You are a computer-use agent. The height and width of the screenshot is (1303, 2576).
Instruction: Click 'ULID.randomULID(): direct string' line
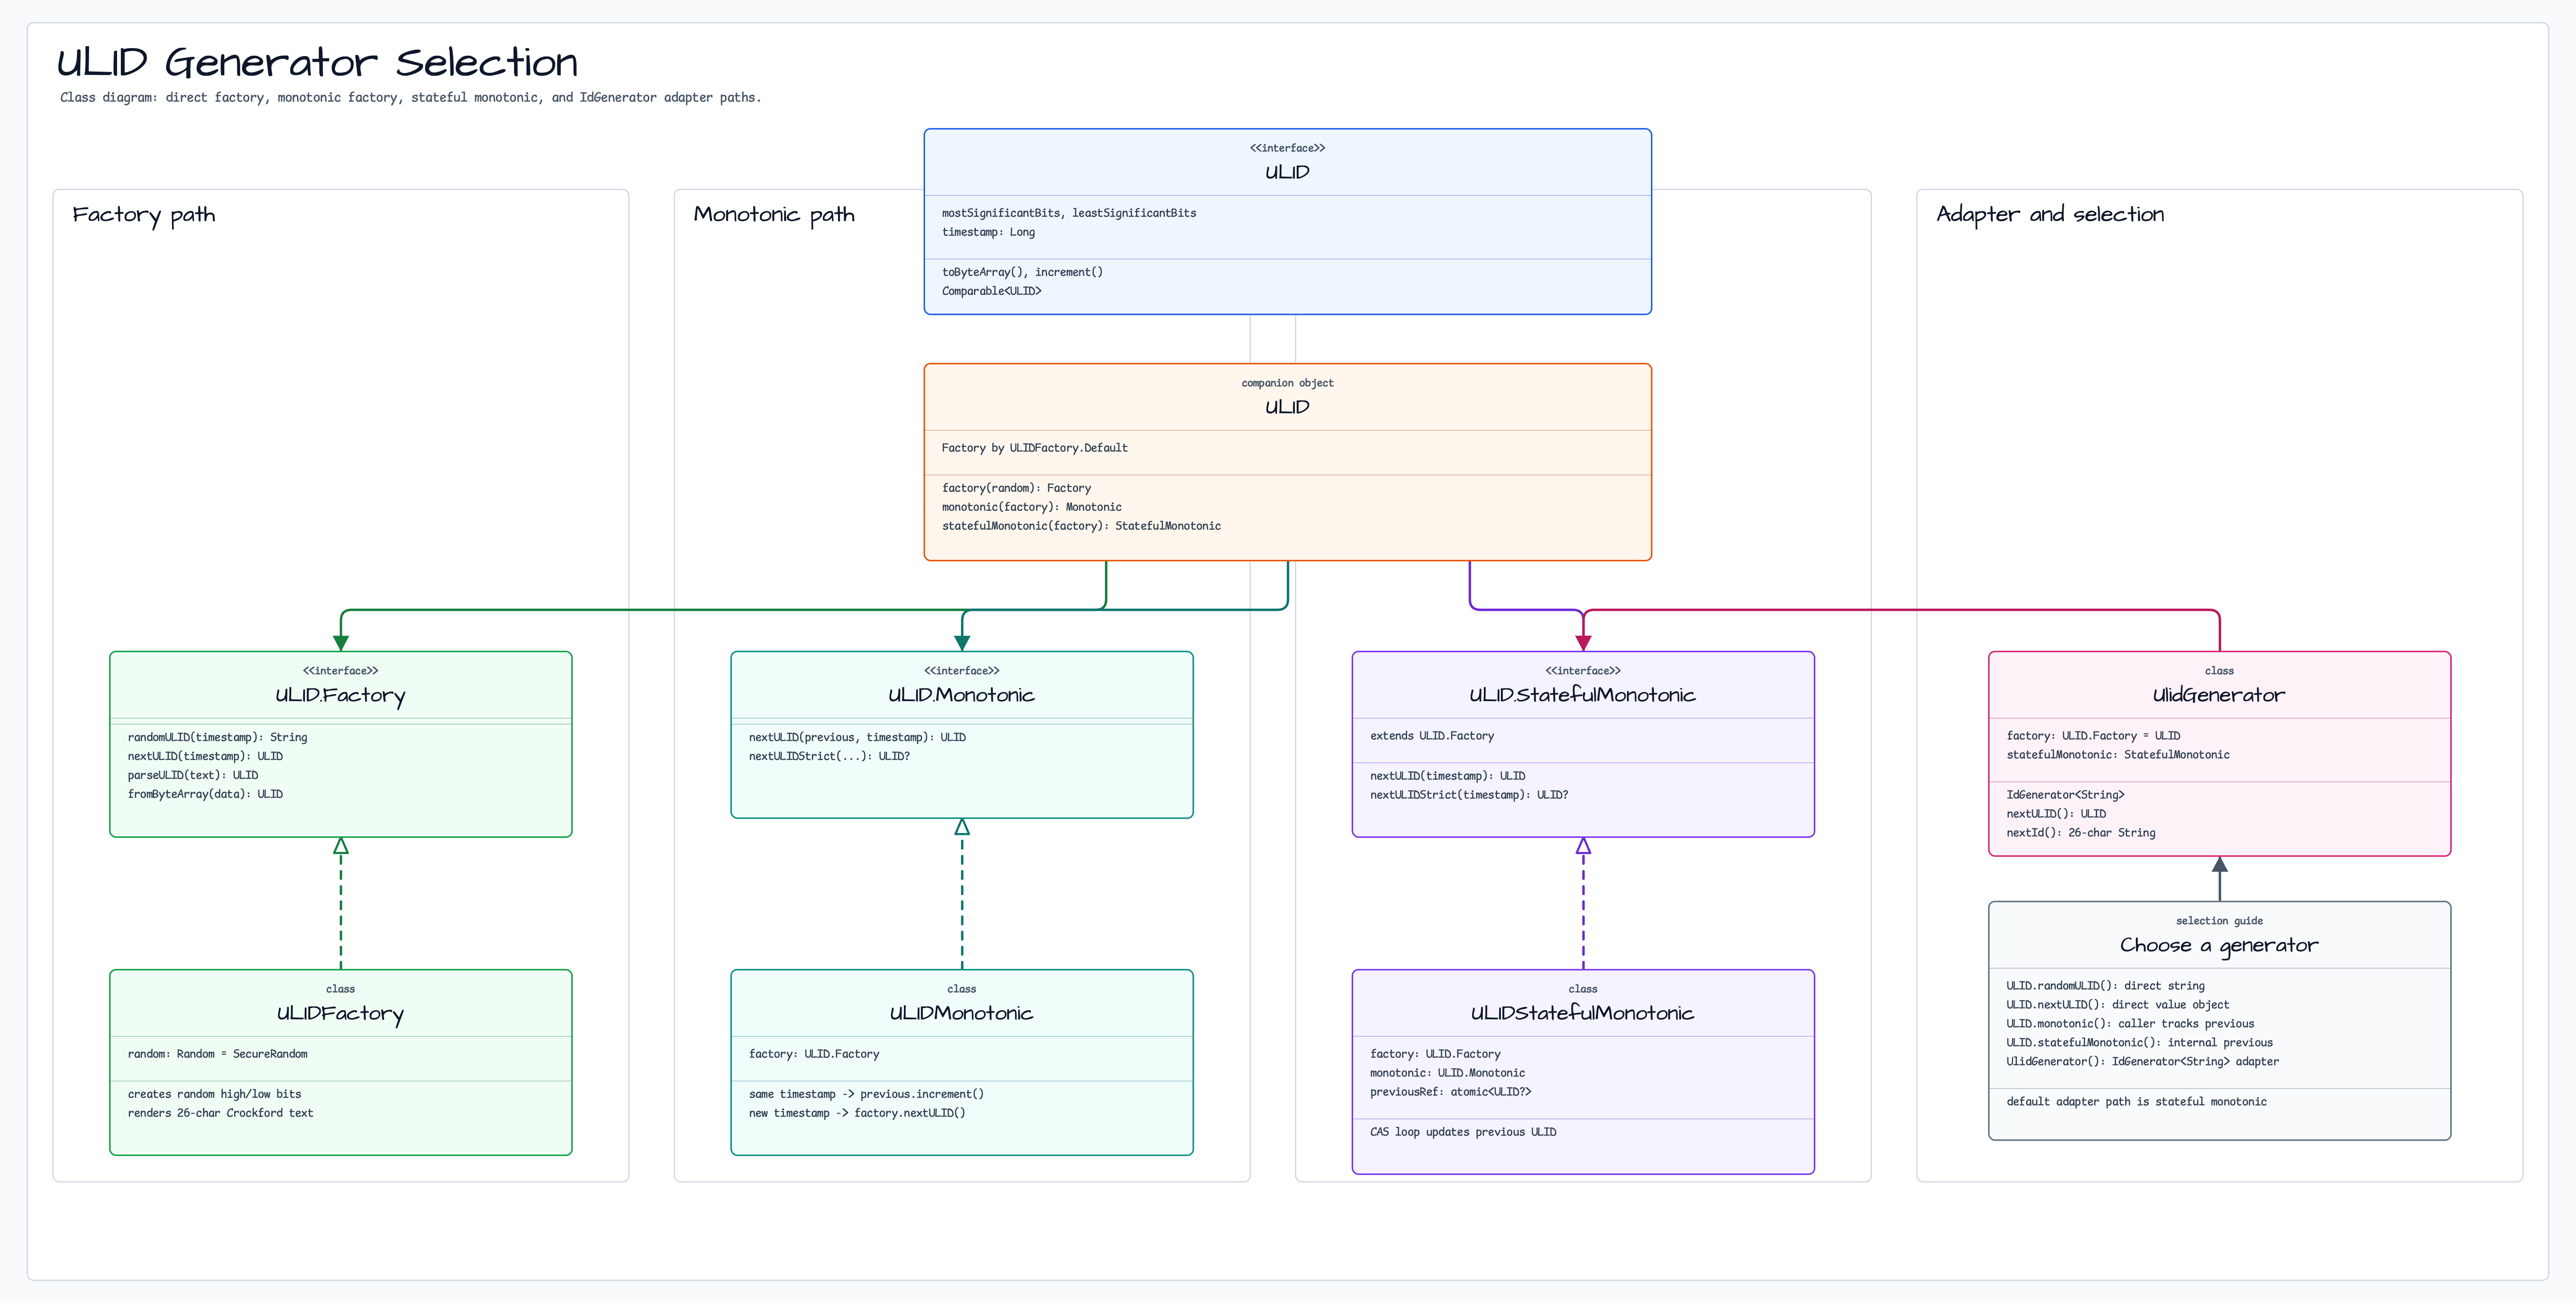coord(2105,986)
